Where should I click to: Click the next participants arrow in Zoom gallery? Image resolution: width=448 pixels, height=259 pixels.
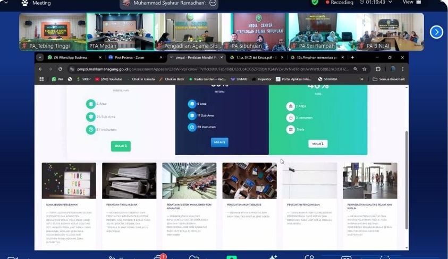click(436, 32)
